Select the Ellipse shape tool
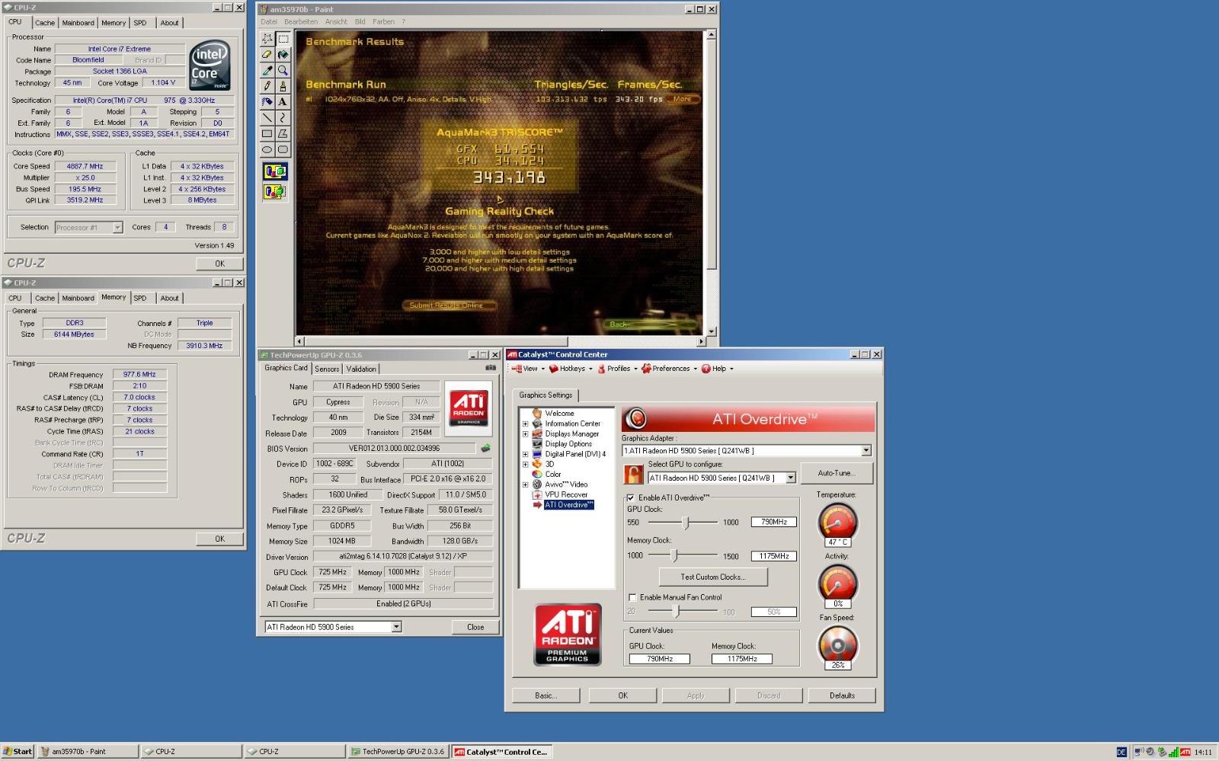The image size is (1219, 761). point(267,149)
